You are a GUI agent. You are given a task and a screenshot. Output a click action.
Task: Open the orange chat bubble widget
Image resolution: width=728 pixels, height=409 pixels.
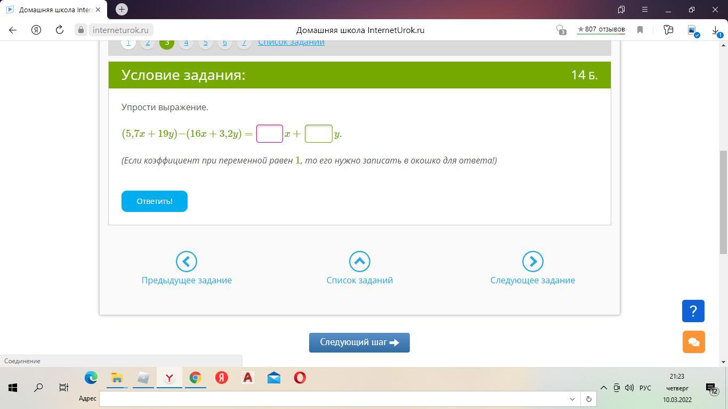693,342
